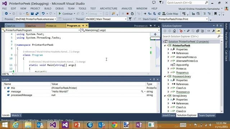The width and height of the screenshot is (230, 129).
Task: Open the Process dropdown
Action: (36, 19)
